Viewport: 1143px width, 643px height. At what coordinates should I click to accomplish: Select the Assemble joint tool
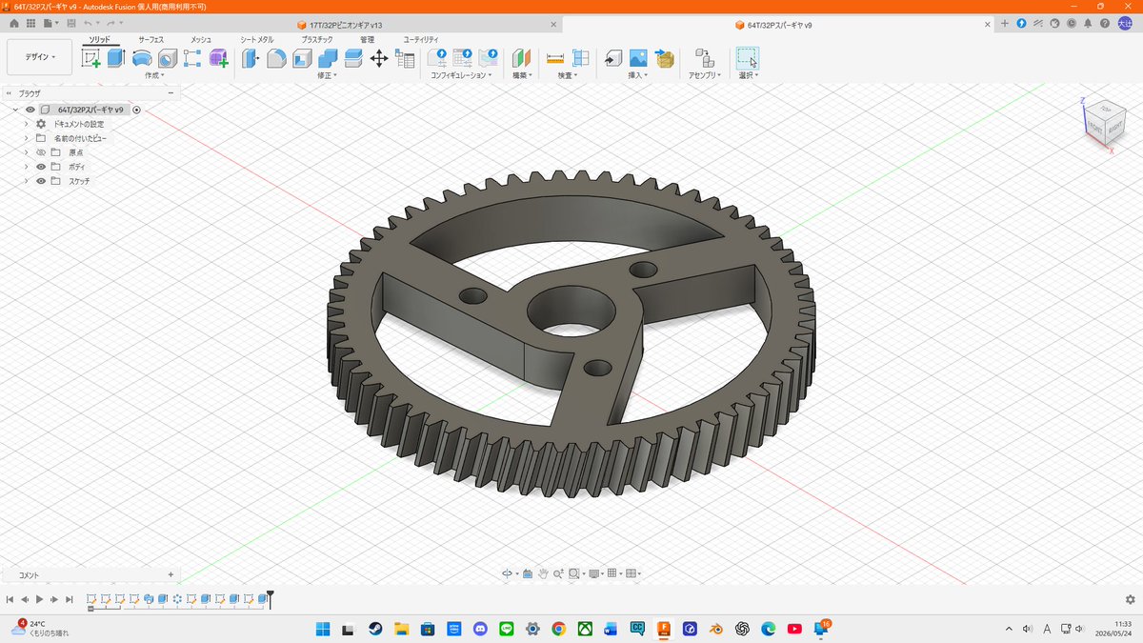coord(703,58)
